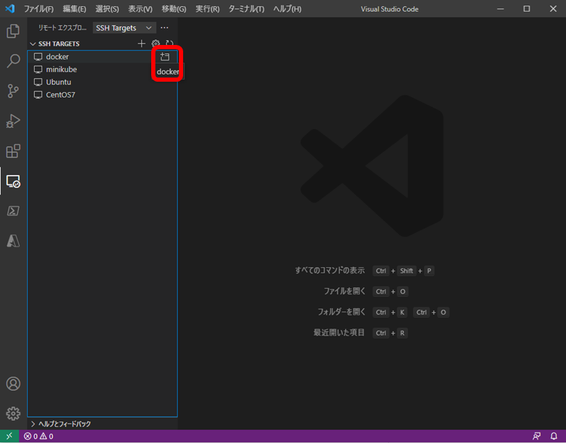Viewport: 566px width, 443px height.
Task: Click the warnings count in the status bar
Action: coord(46,437)
